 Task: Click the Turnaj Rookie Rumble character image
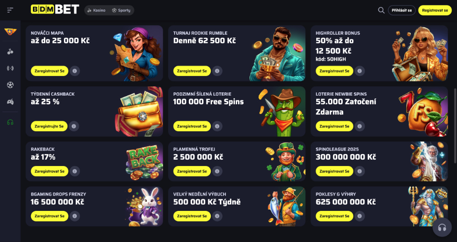277,54
